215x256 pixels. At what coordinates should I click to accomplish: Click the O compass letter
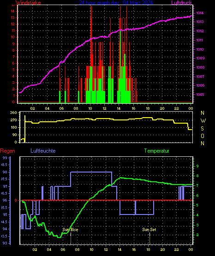(x=203, y=136)
